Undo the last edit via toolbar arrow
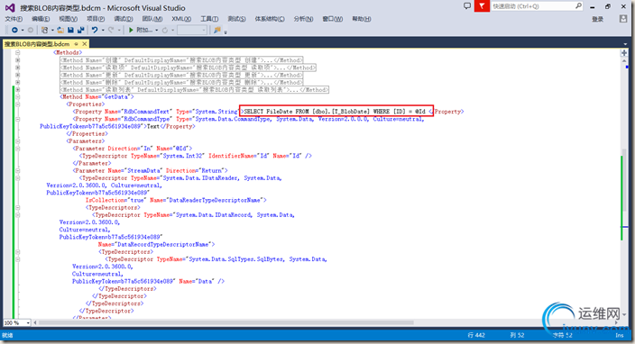 (95, 30)
